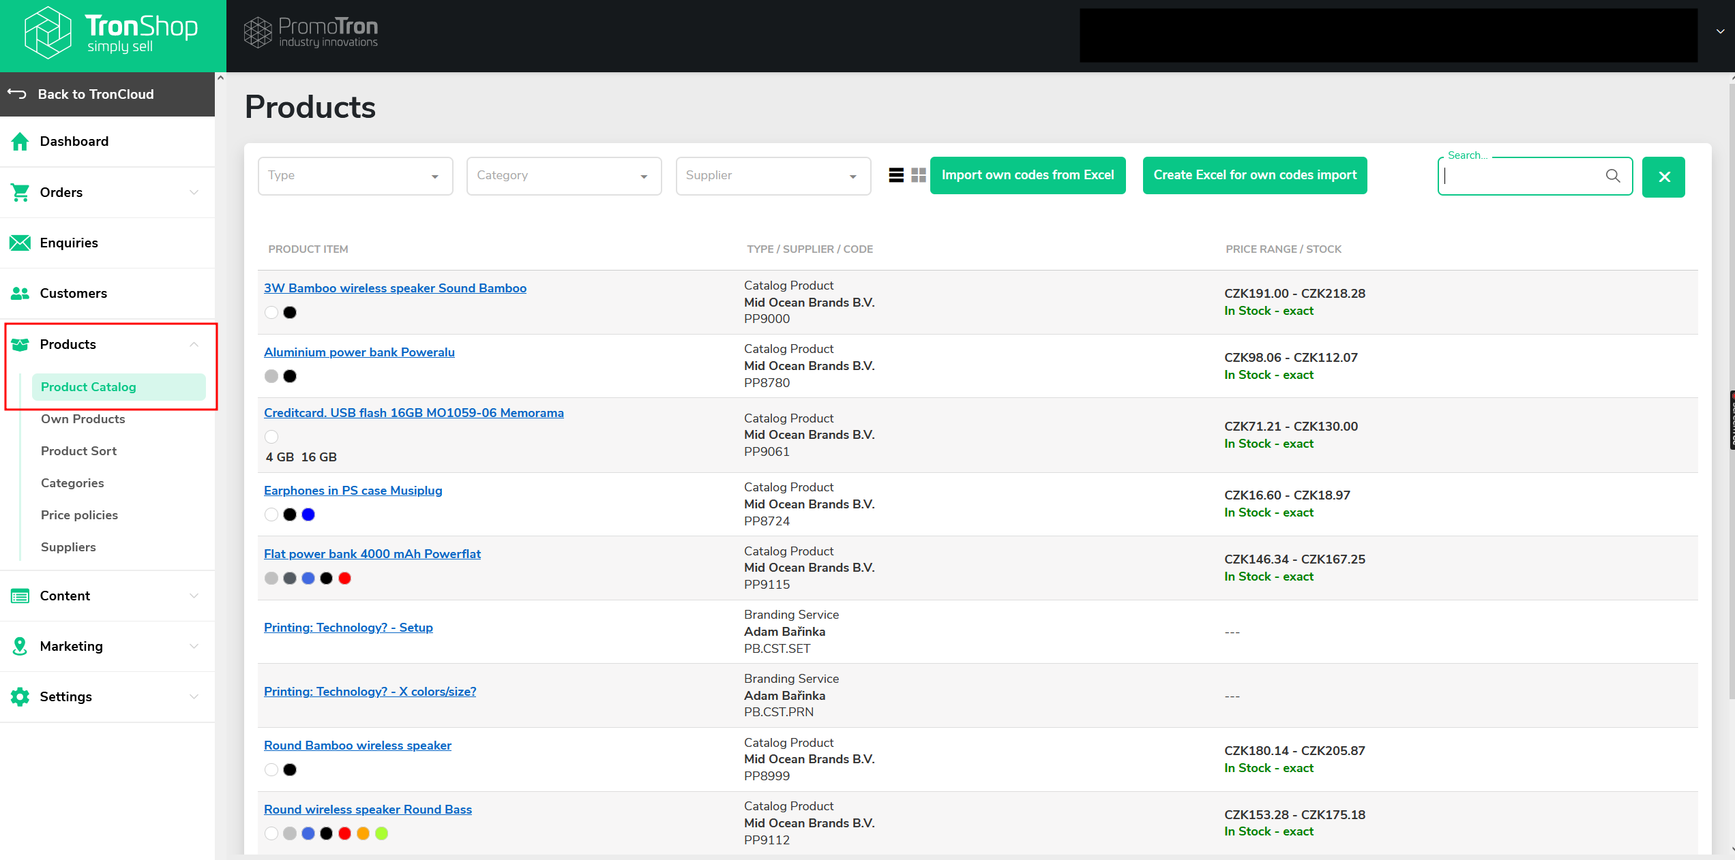Open Printing: Technology? - Setup
1735x860 pixels.
click(349, 628)
